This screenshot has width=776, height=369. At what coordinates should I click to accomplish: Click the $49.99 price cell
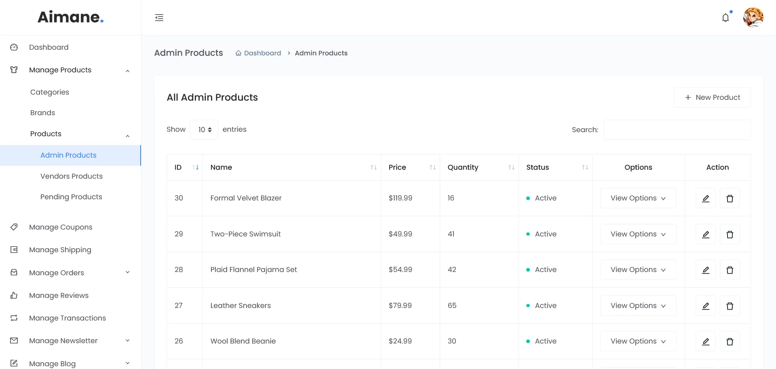click(x=410, y=234)
